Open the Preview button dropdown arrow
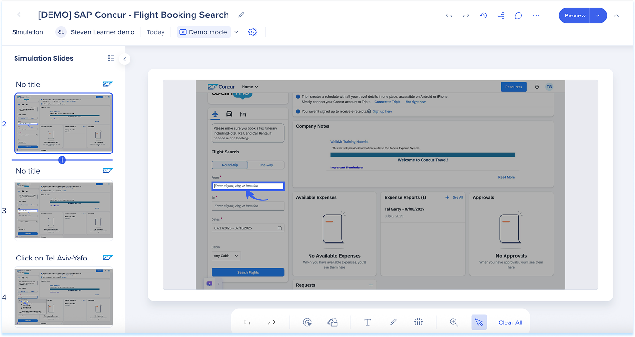Screen dimensions: 635x337 598,15
